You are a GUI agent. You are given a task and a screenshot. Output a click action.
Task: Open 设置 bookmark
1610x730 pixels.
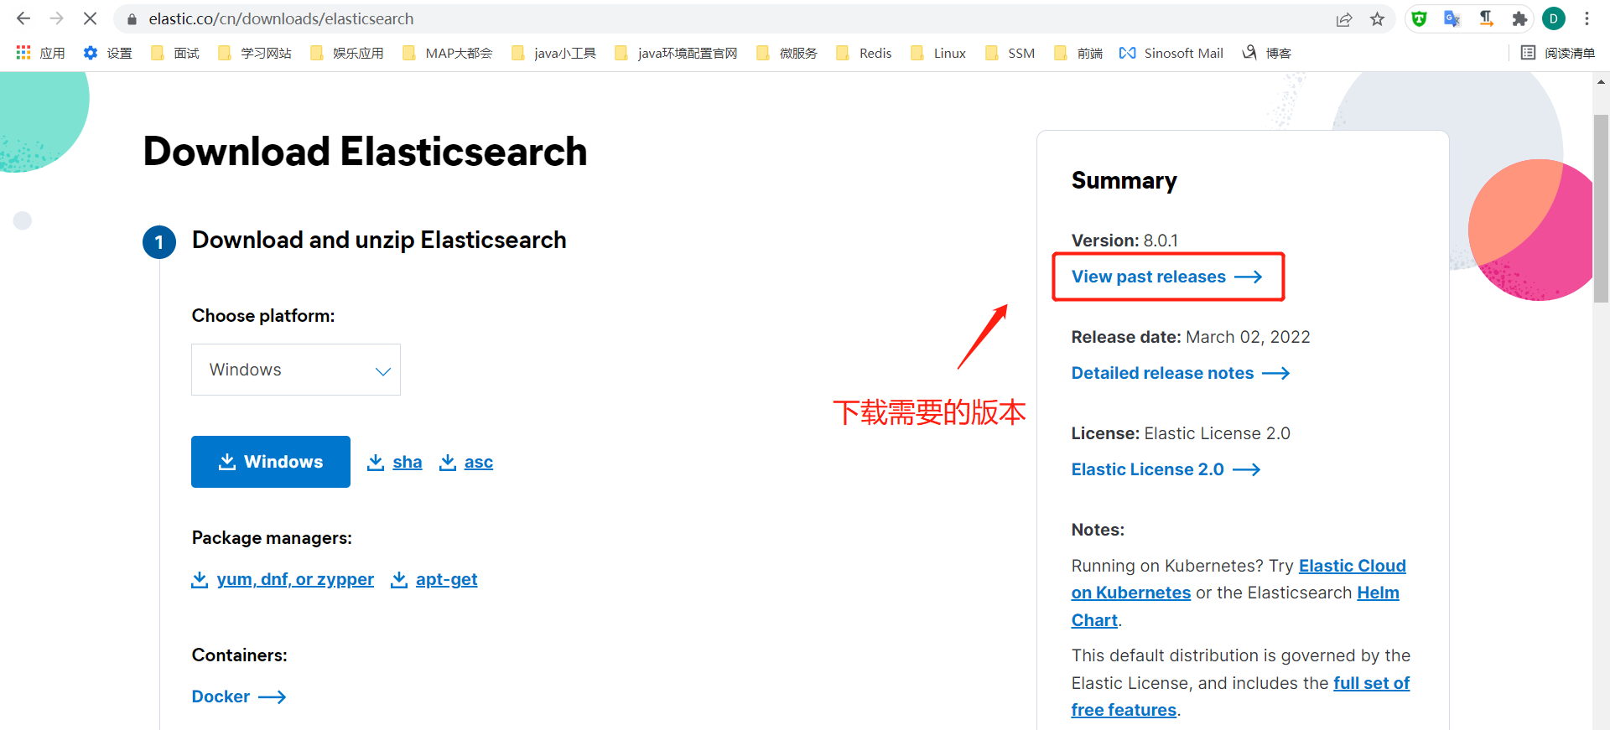coord(107,53)
